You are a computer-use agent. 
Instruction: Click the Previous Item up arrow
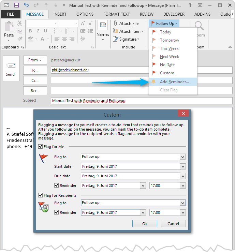pos(46,5)
